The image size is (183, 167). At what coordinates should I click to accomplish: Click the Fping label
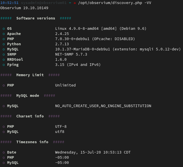point(13,65)
